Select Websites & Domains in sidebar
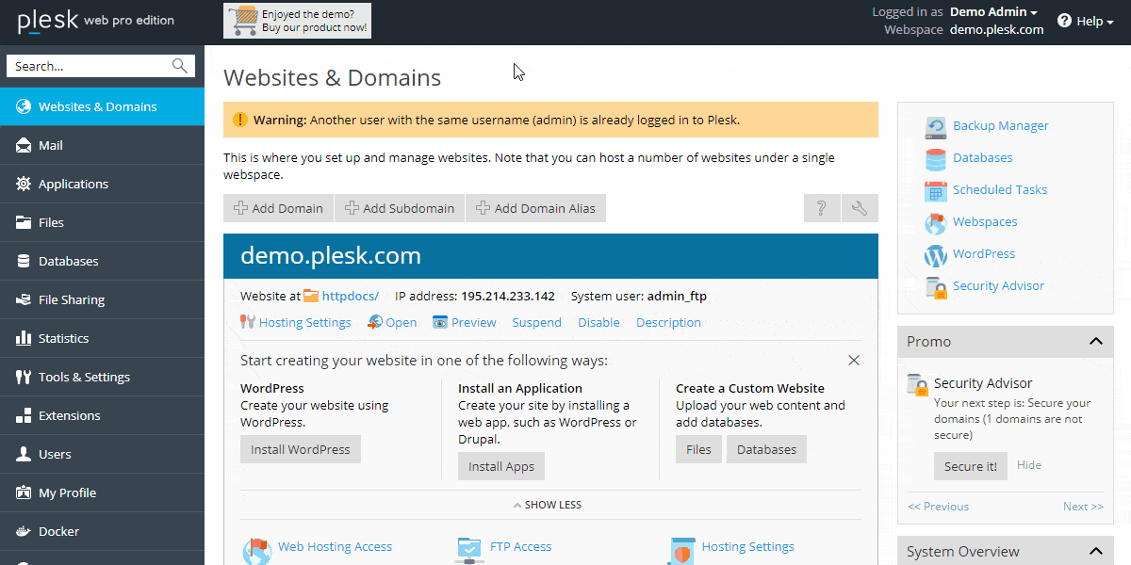 click(102, 106)
